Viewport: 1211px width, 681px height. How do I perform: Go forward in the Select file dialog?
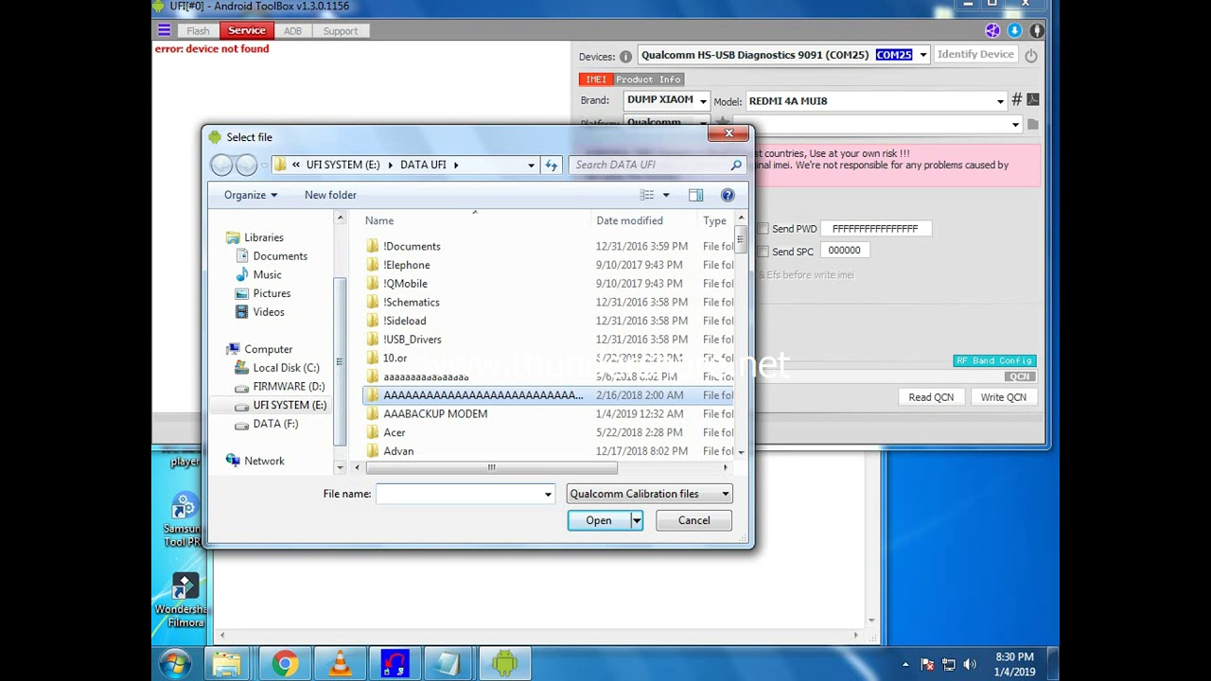[246, 165]
